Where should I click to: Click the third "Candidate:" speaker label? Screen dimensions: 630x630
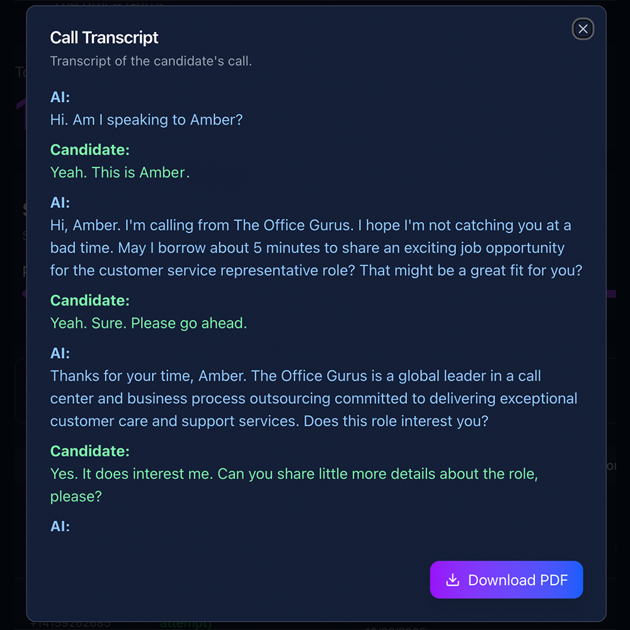point(89,451)
